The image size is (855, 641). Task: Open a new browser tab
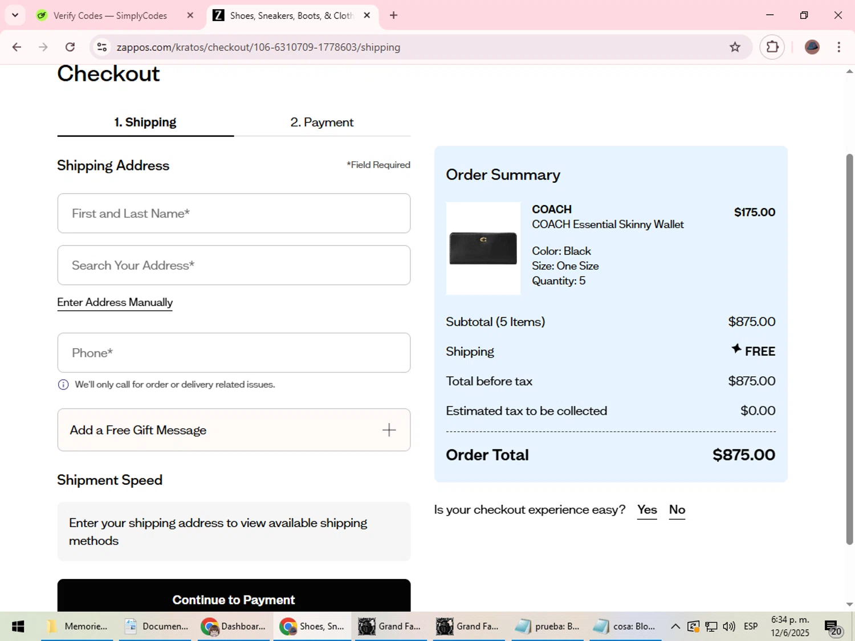point(393,15)
